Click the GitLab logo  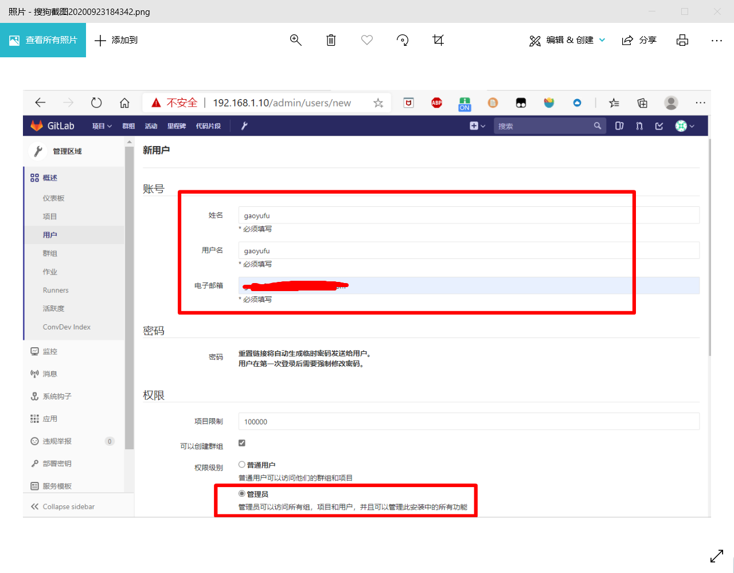pos(52,125)
